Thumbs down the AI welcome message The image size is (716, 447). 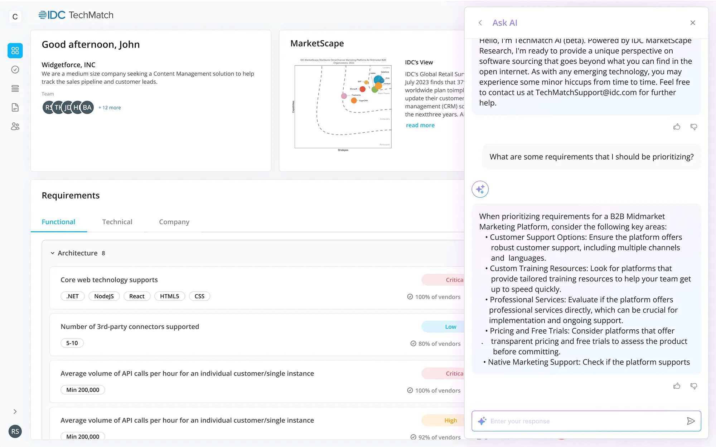pos(693,127)
